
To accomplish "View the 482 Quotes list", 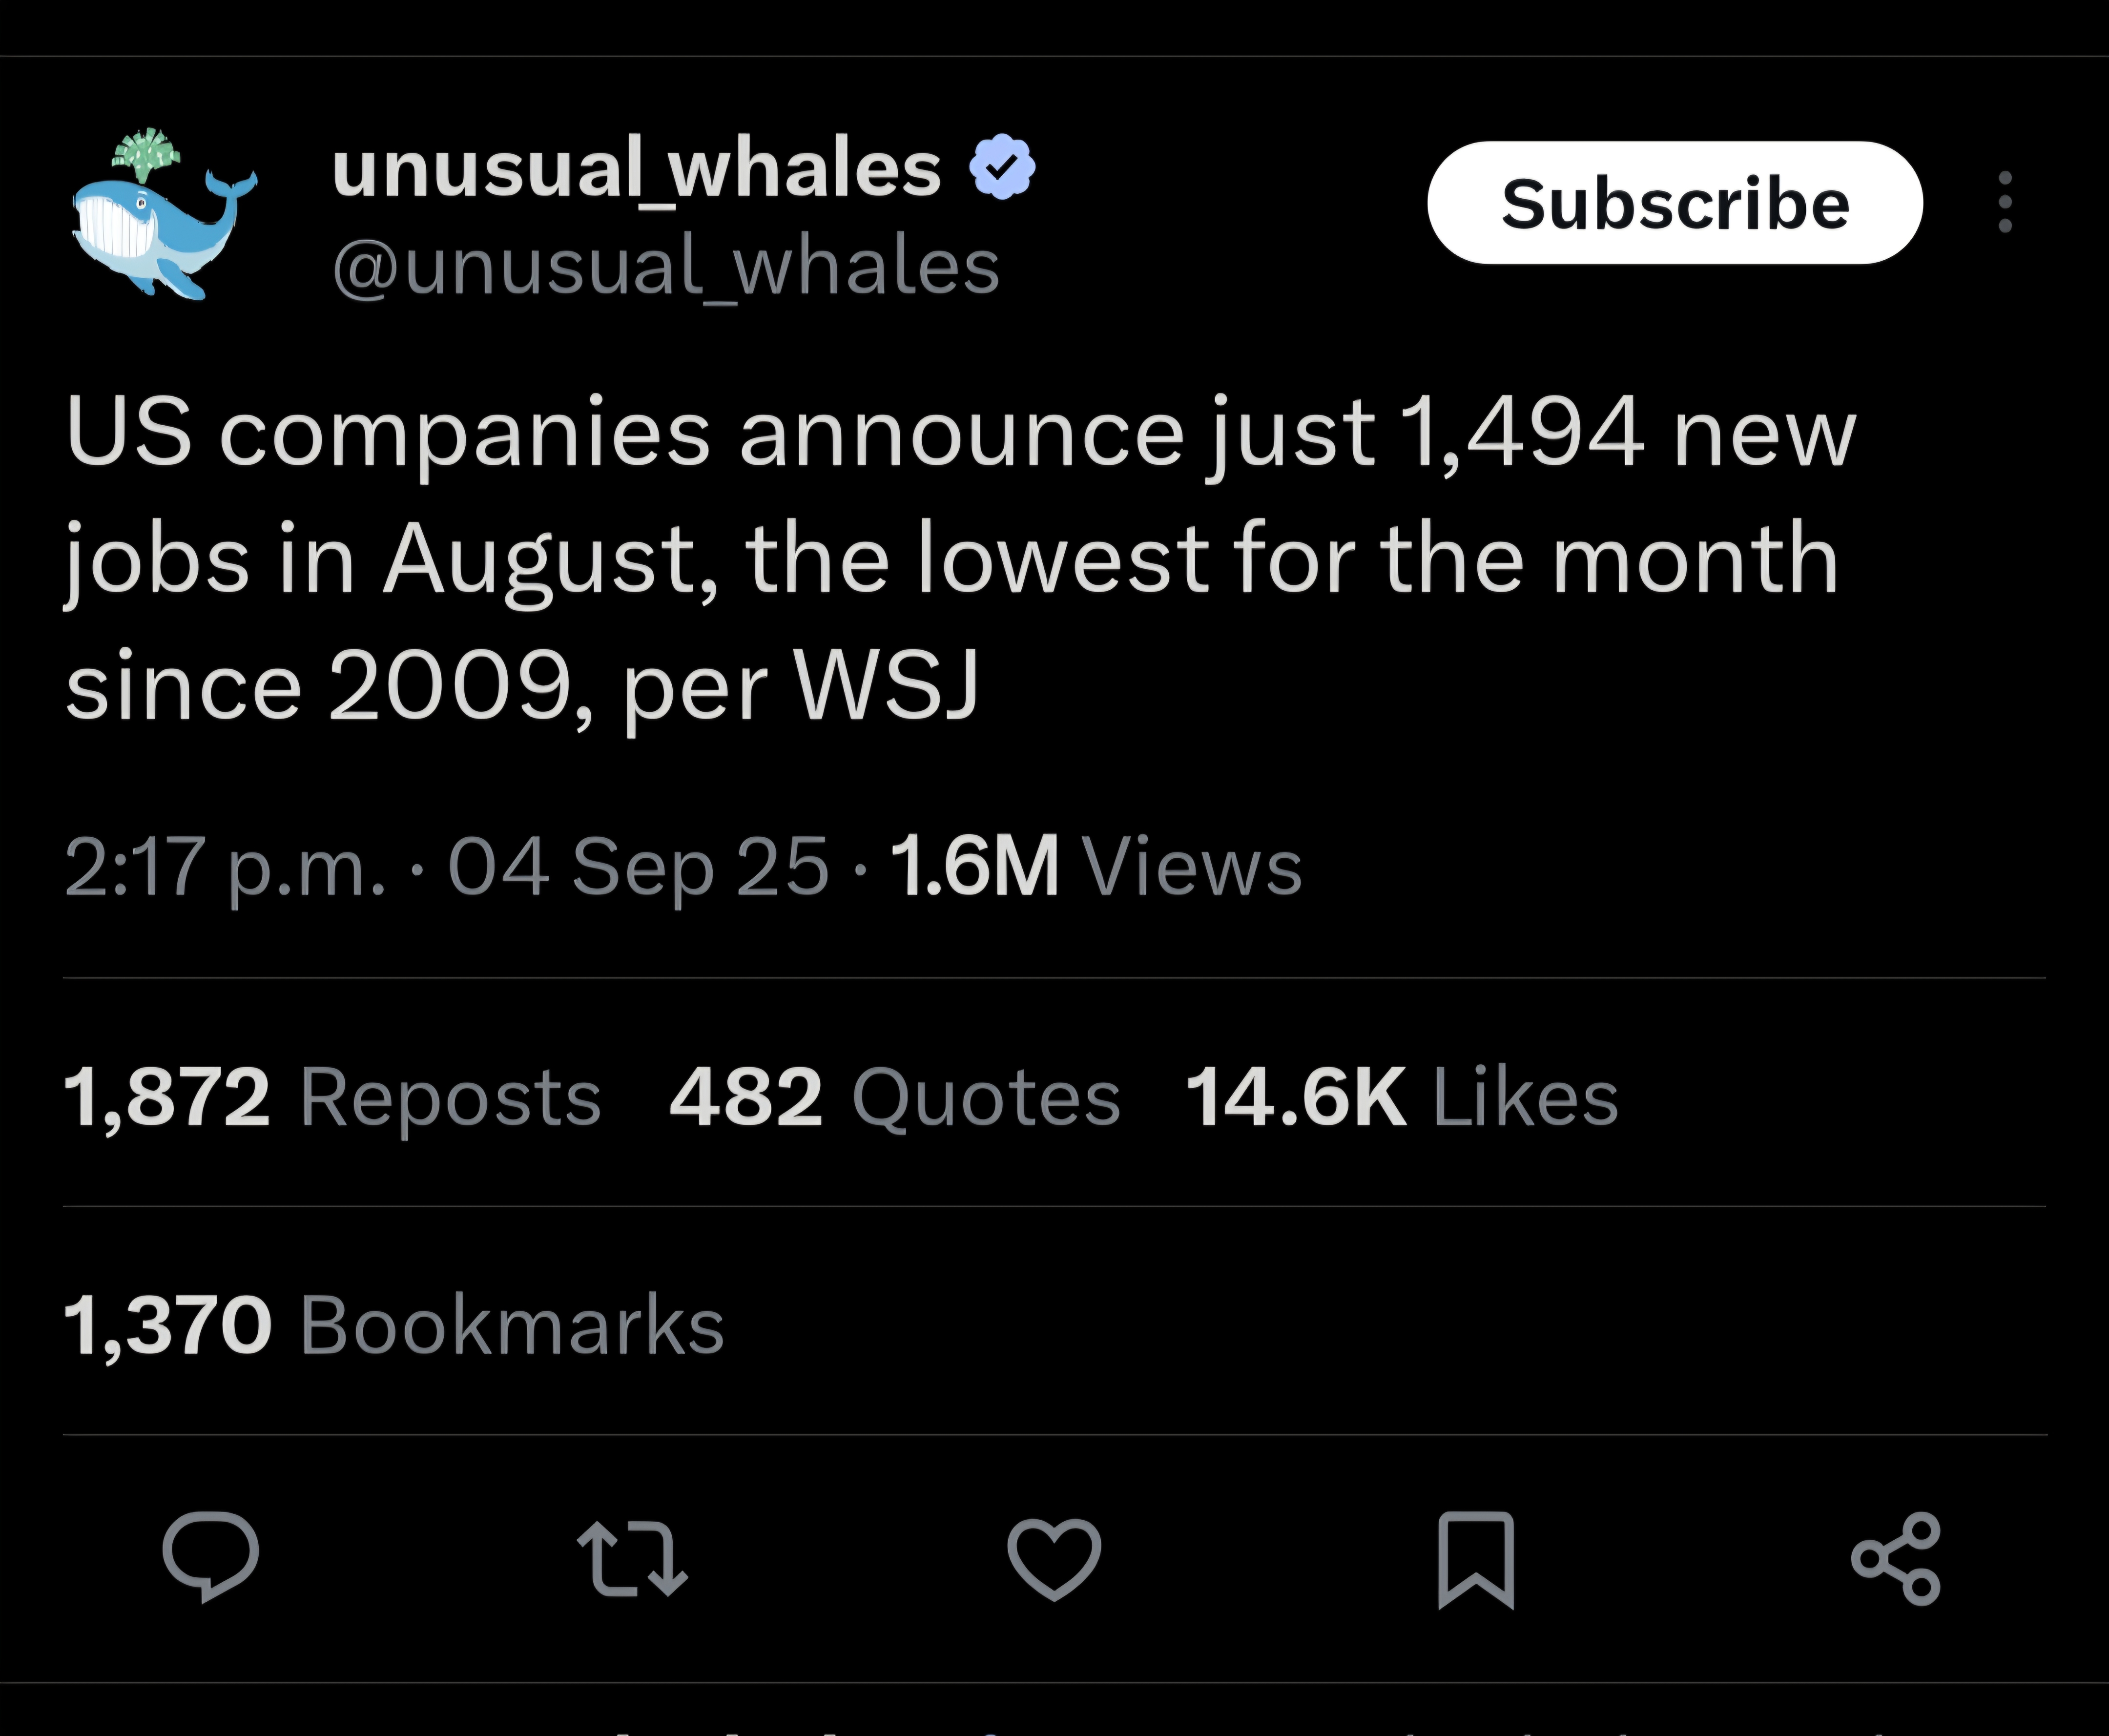I will click(895, 1097).
